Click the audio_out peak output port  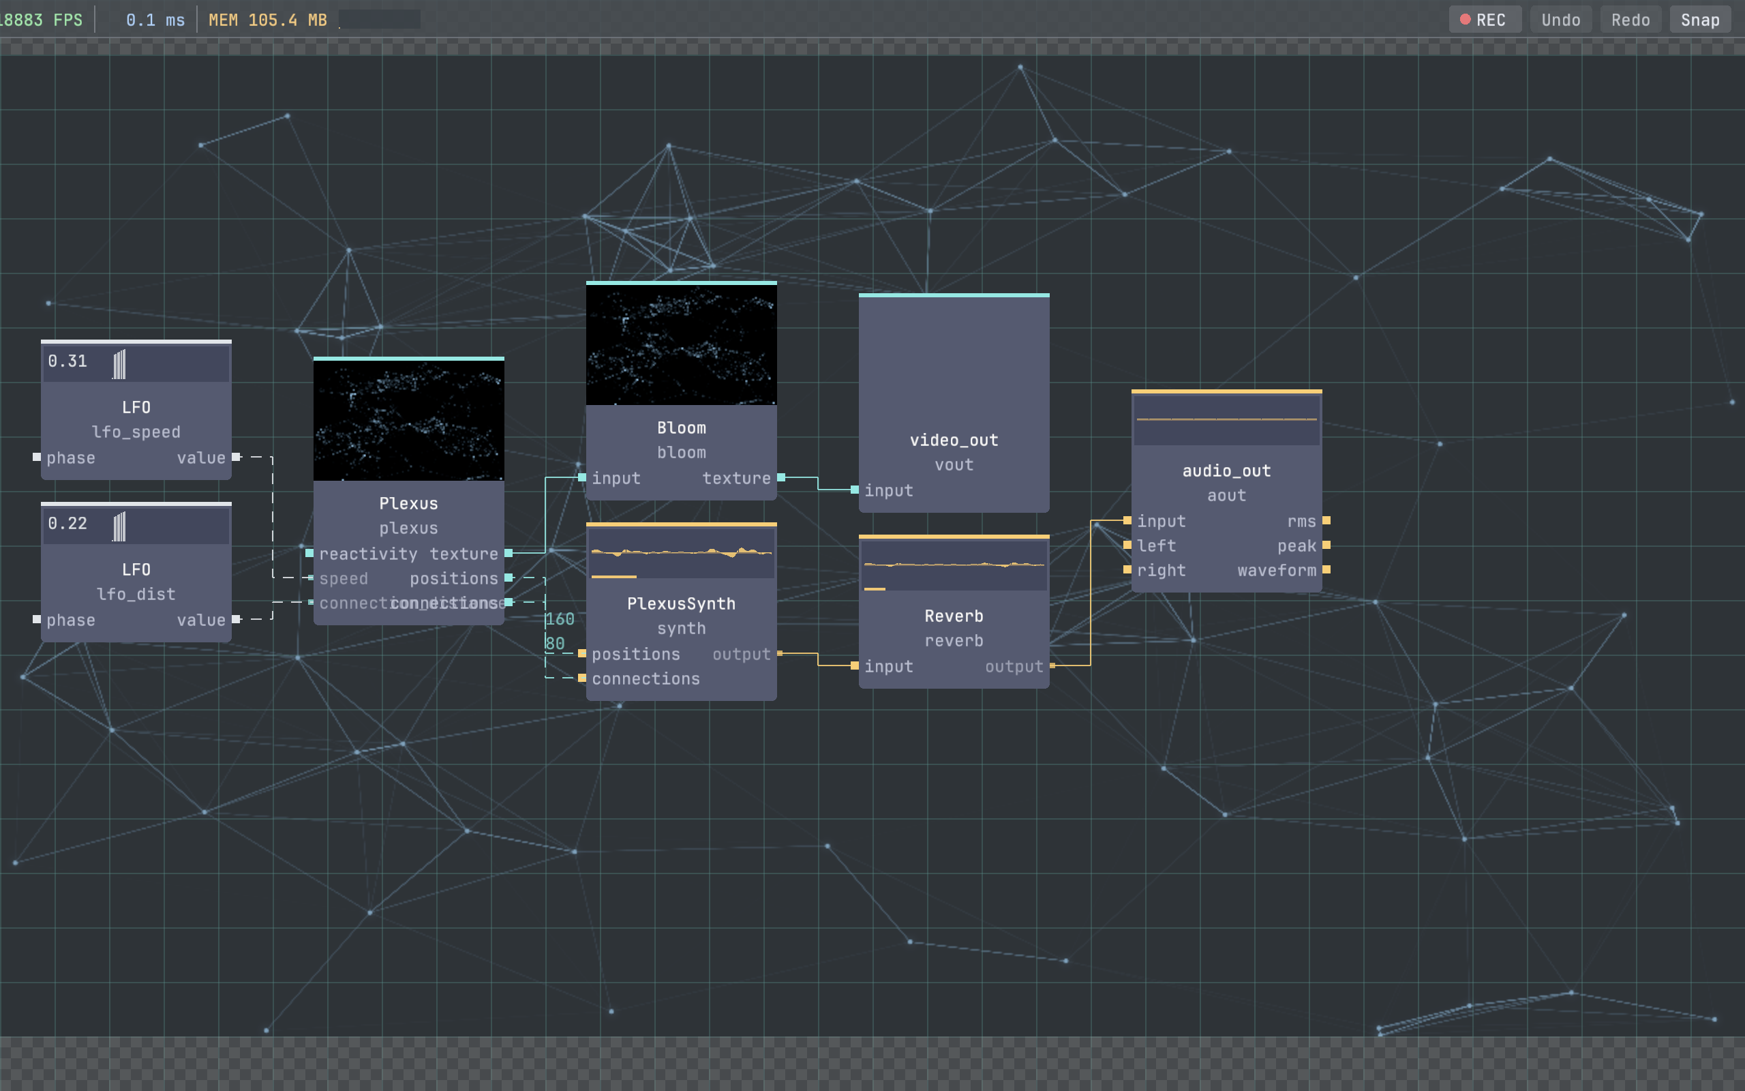tap(1326, 545)
